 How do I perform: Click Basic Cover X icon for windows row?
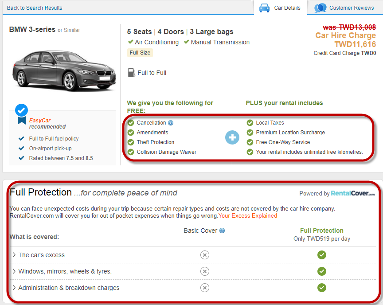205,271
